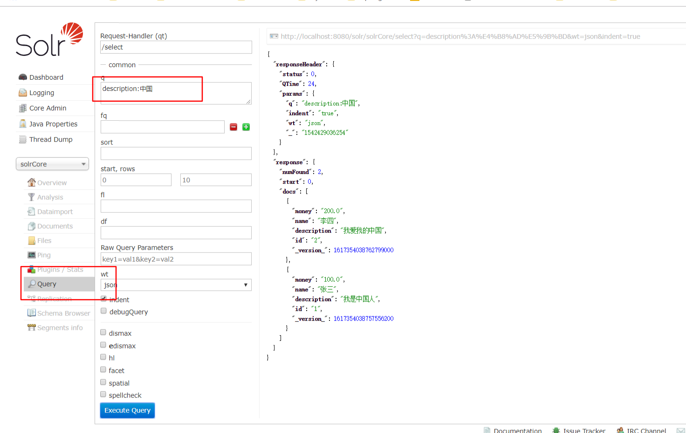Click the QTime value 24

[311, 84]
